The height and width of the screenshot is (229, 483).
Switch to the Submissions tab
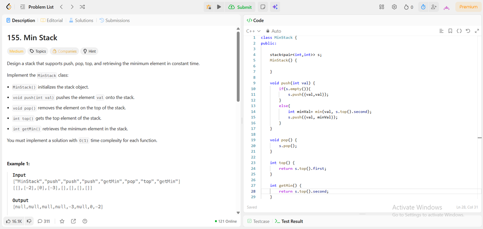(x=114, y=20)
